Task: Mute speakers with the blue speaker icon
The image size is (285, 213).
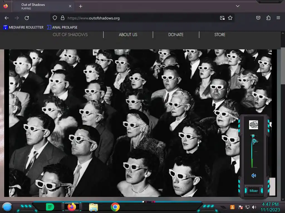Action: click(254, 175)
